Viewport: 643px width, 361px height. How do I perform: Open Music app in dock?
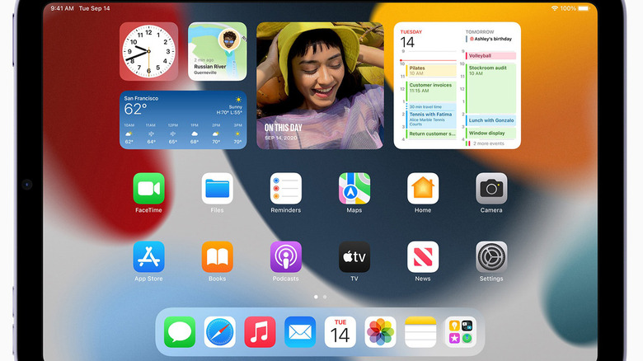[x=260, y=332]
